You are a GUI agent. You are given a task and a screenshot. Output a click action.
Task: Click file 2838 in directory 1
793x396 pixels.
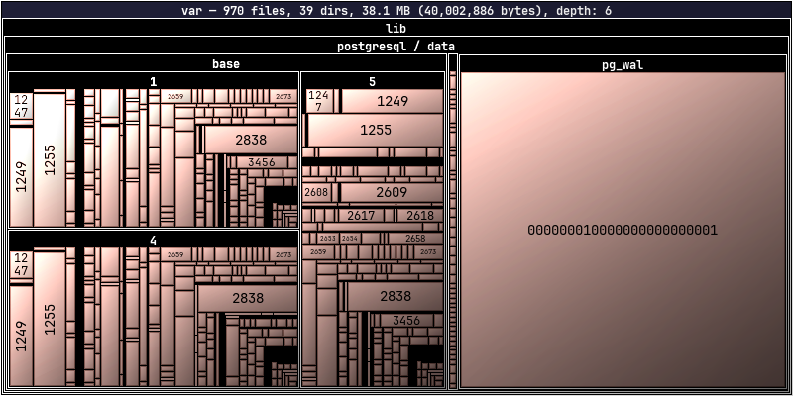point(251,140)
